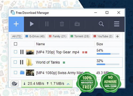Filter by YouTube (2) tag
Screen dimensions: 133x96
click(x=103, y=36)
